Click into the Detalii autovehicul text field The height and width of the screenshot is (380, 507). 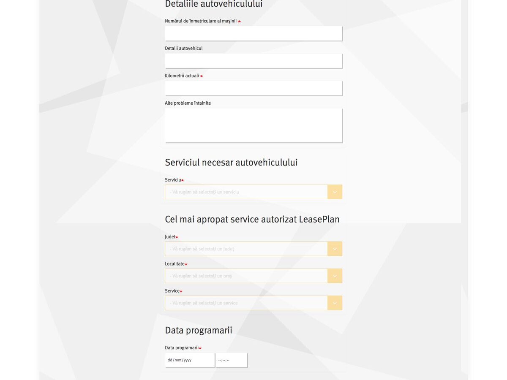click(253, 61)
